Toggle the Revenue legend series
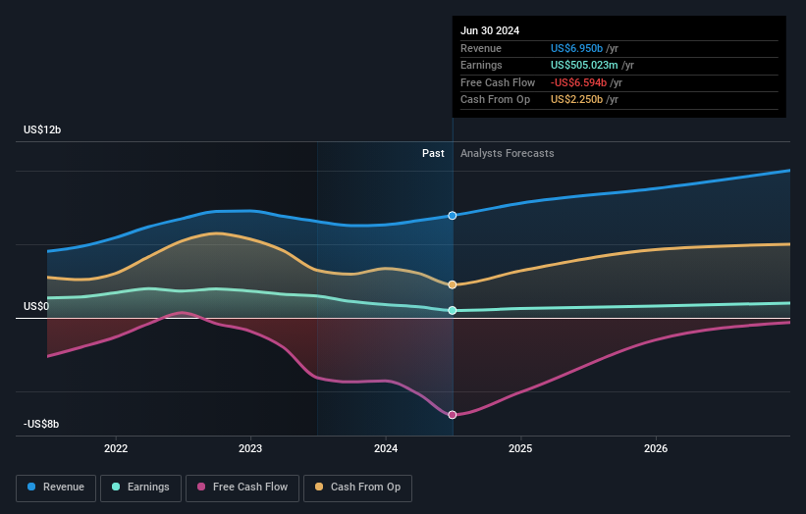This screenshot has width=806, height=514. [56, 488]
